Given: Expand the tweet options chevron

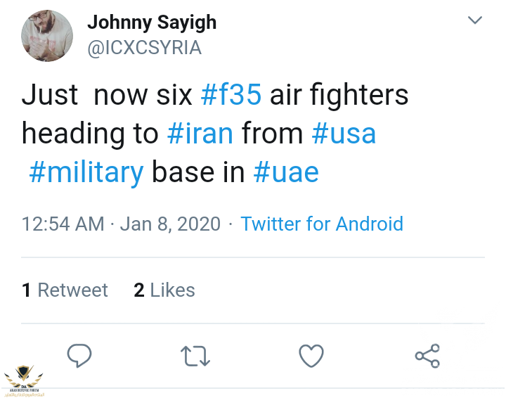Looking at the screenshot, I should (476, 20).
